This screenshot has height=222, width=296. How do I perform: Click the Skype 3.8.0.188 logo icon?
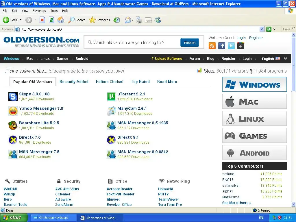pyautogui.click(x=13, y=97)
